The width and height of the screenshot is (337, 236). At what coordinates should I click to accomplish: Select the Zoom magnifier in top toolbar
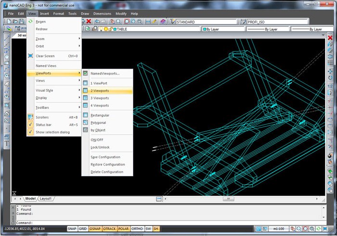coord(118,21)
